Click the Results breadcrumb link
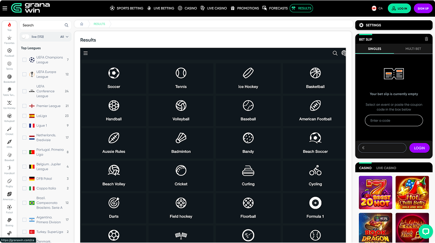Image resolution: width=435 pixels, height=243 pixels. (x=99, y=24)
